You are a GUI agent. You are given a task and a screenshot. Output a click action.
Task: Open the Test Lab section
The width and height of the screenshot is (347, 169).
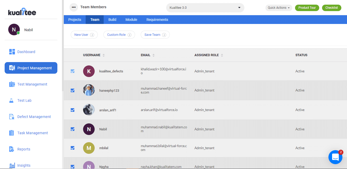click(24, 100)
